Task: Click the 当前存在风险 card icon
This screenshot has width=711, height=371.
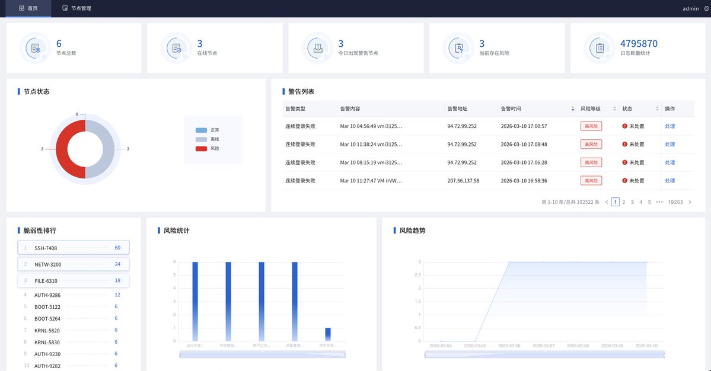Action: (458, 48)
